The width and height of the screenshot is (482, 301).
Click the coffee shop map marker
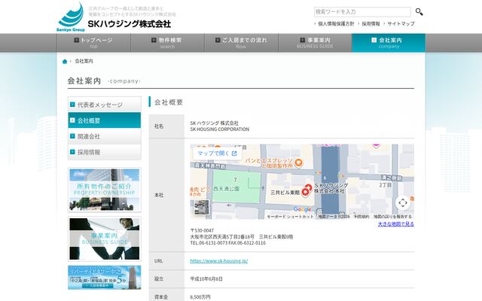click(x=298, y=163)
